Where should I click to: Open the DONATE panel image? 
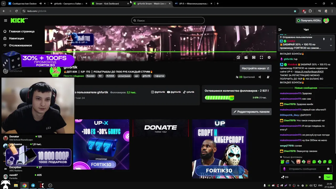160,128
